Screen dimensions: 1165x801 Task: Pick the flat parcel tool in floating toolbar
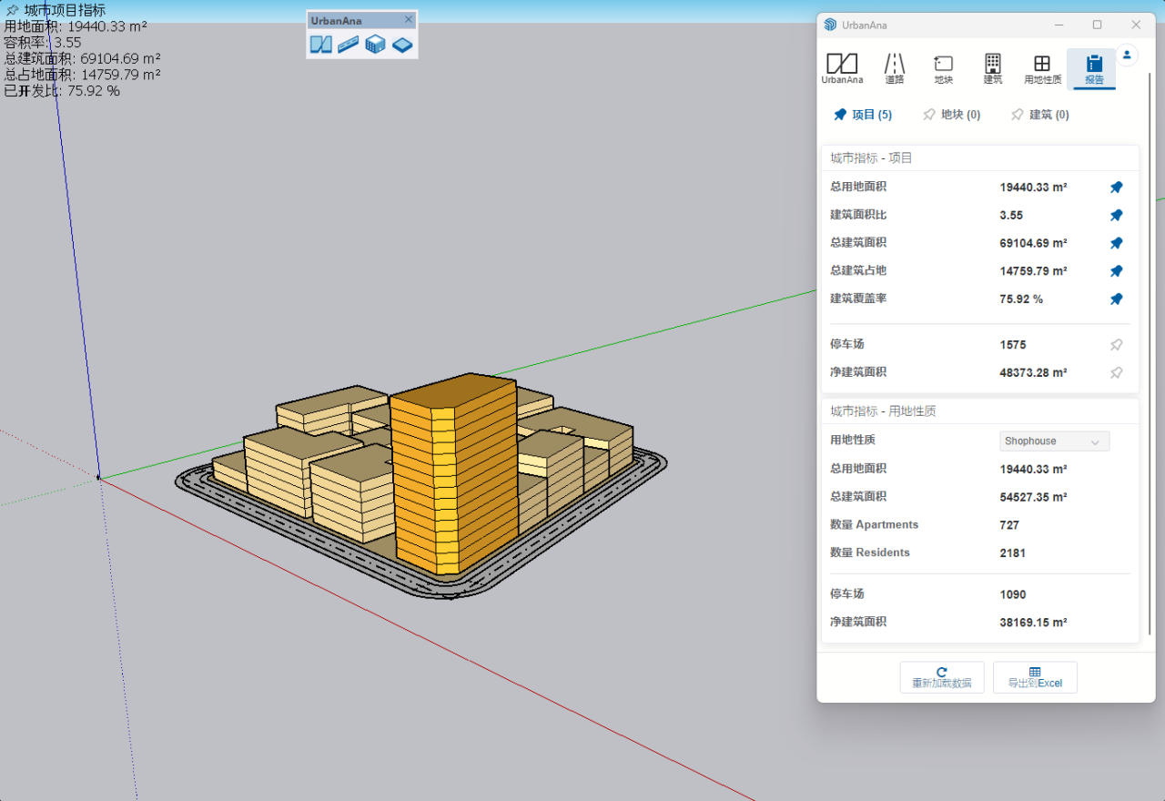pyautogui.click(x=402, y=45)
